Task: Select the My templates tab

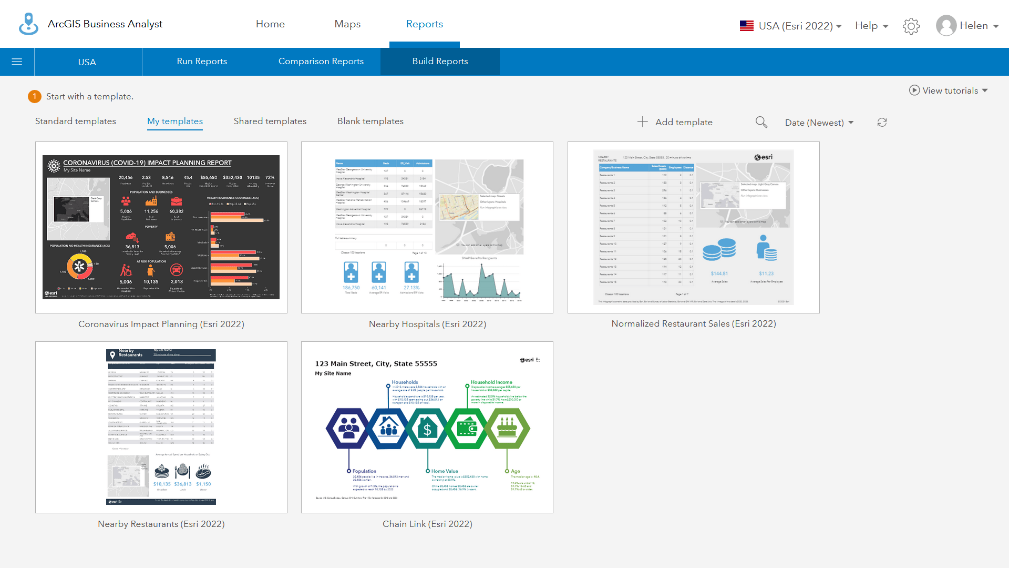Action: 174,121
